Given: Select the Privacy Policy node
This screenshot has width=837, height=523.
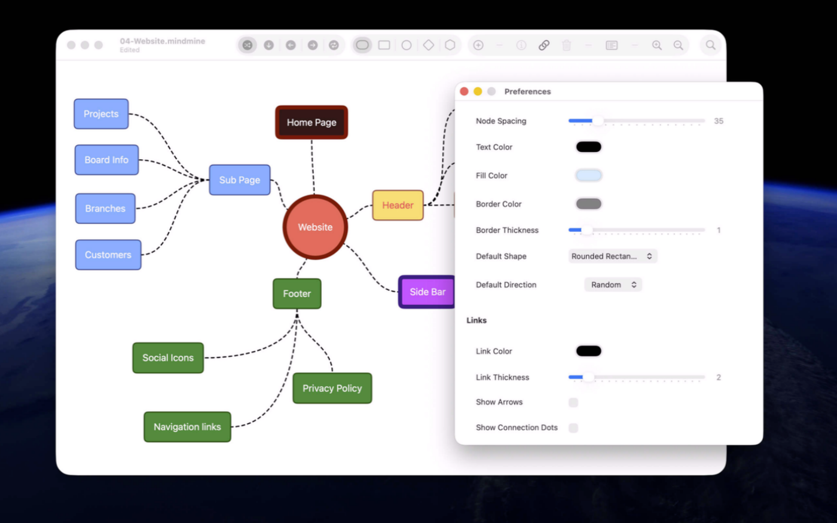Looking at the screenshot, I should pyautogui.click(x=332, y=389).
